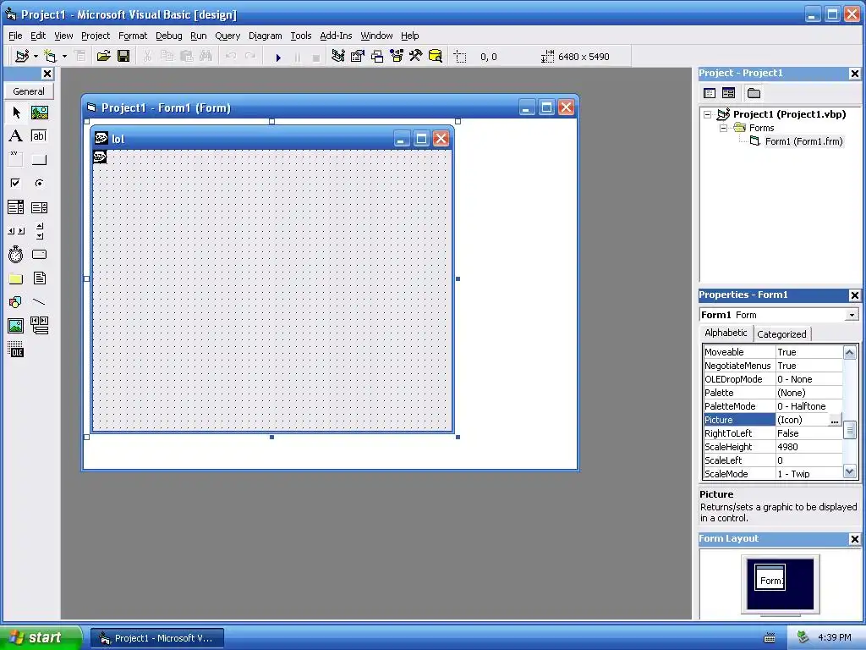
Task: Click the Picture property ellipsis button
Action: point(835,420)
